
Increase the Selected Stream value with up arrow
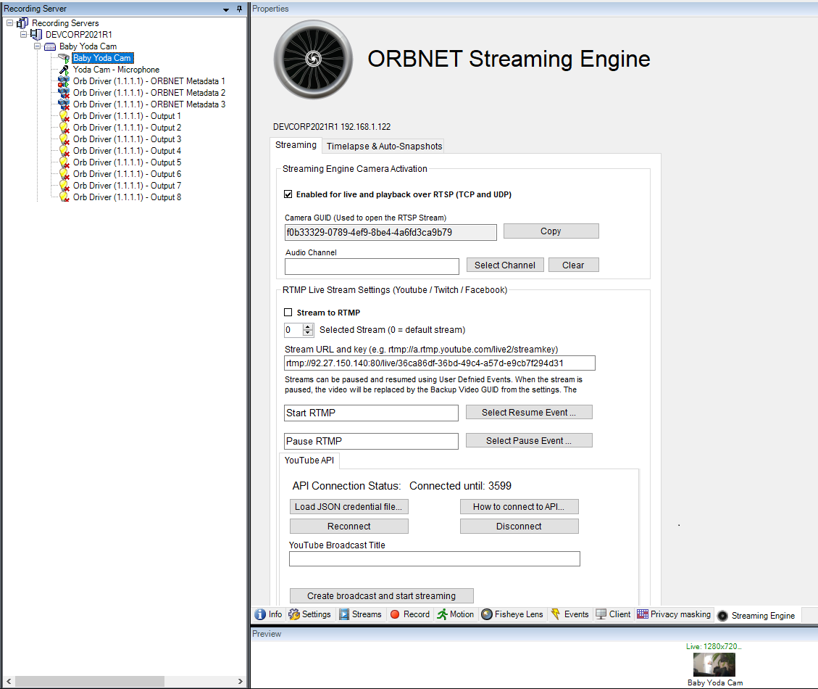[x=309, y=327]
